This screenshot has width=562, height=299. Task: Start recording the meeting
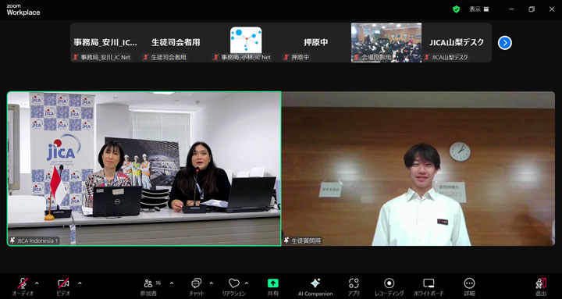pyautogui.click(x=389, y=287)
